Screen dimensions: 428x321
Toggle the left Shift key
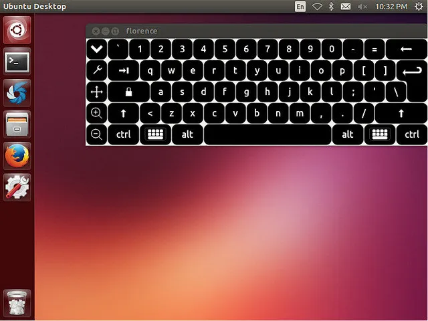click(x=123, y=113)
